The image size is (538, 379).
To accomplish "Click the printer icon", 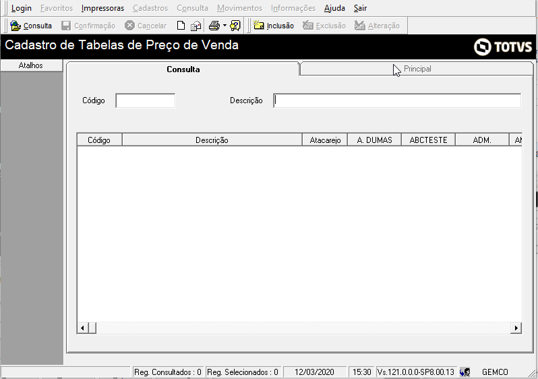I will click(214, 26).
